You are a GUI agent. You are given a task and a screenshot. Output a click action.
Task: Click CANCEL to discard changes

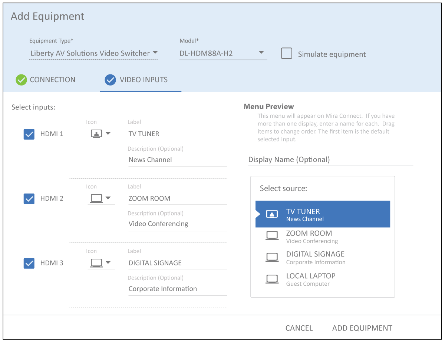click(x=299, y=328)
